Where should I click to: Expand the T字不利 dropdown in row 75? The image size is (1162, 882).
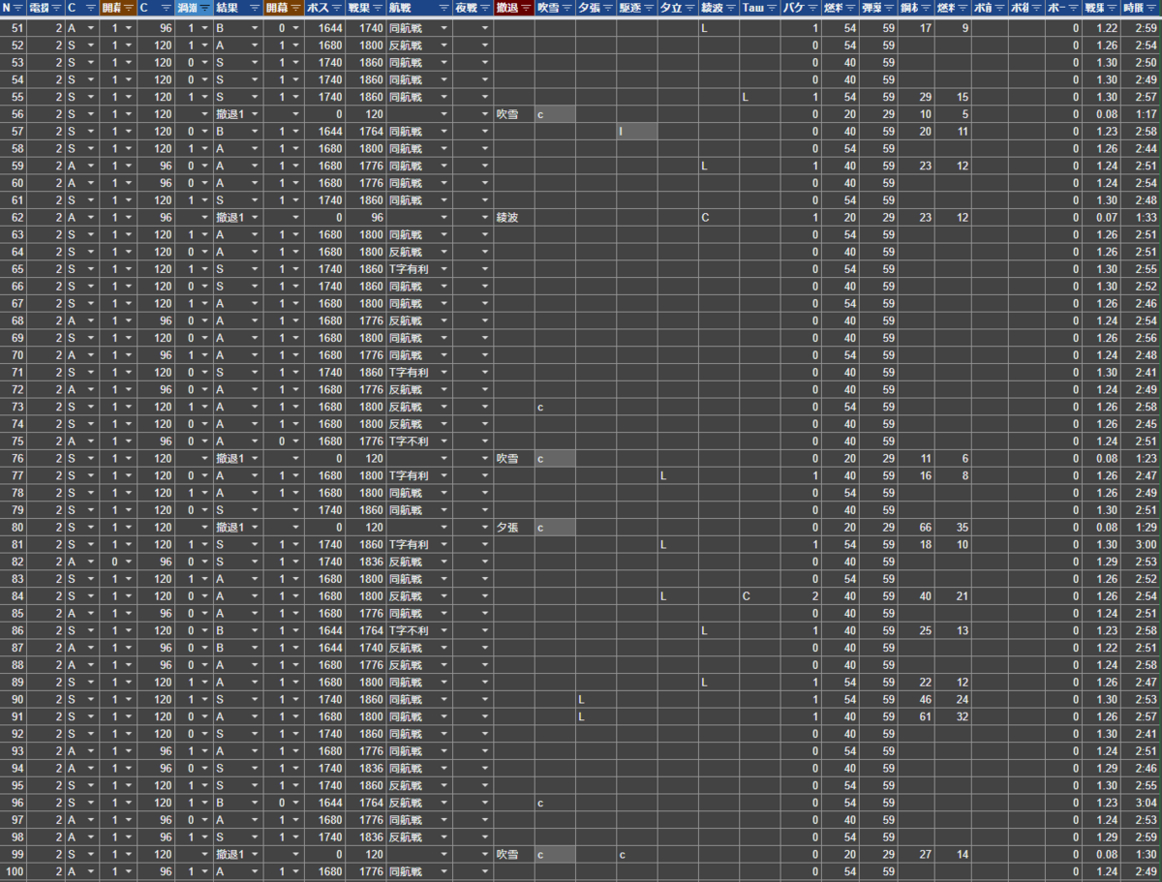click(443, 441)
